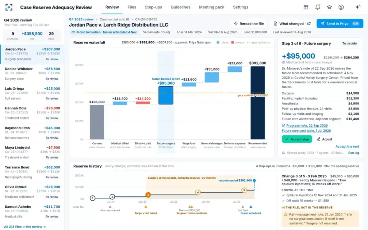Open the Guidelines tab
Image resolution: width=368 pixels, height=230 pixels.
tap(180, 7)
